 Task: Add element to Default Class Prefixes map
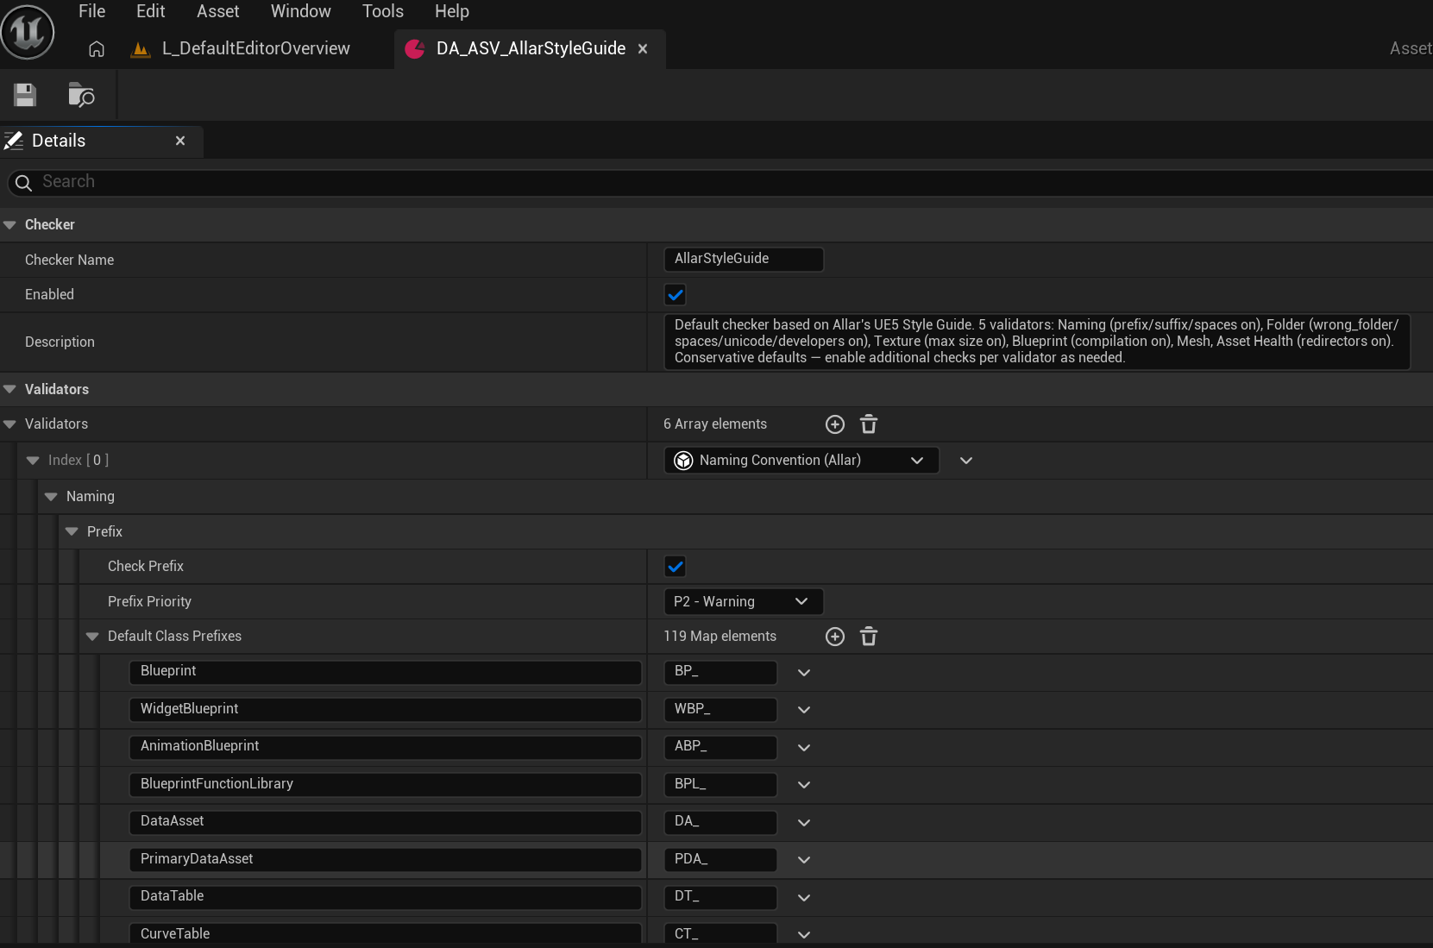(835, 637)
